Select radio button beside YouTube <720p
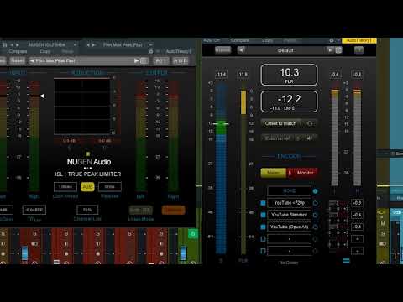The image size is (403, 302). point(315,203)
